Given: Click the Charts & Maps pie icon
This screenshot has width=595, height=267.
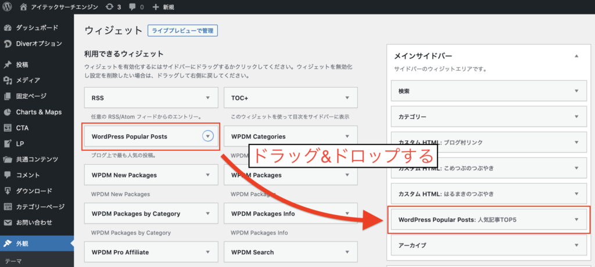Looking at the screenshot, I should (x=8, y=112).
